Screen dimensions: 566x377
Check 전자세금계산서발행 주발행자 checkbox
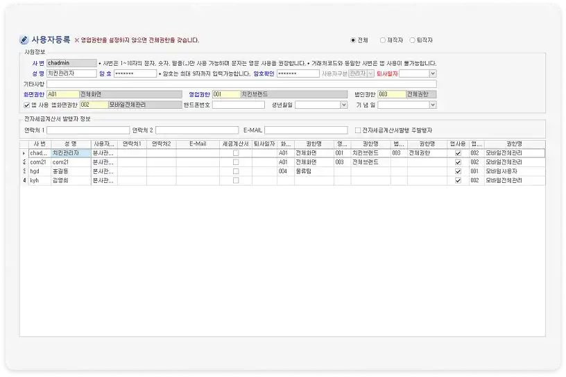(x=358, y=130)
